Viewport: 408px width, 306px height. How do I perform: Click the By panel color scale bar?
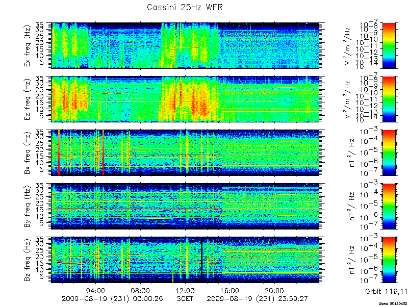(389, 207)
